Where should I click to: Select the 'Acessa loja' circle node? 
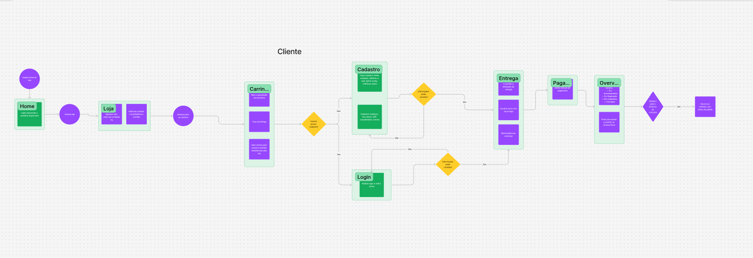point(69,114)
